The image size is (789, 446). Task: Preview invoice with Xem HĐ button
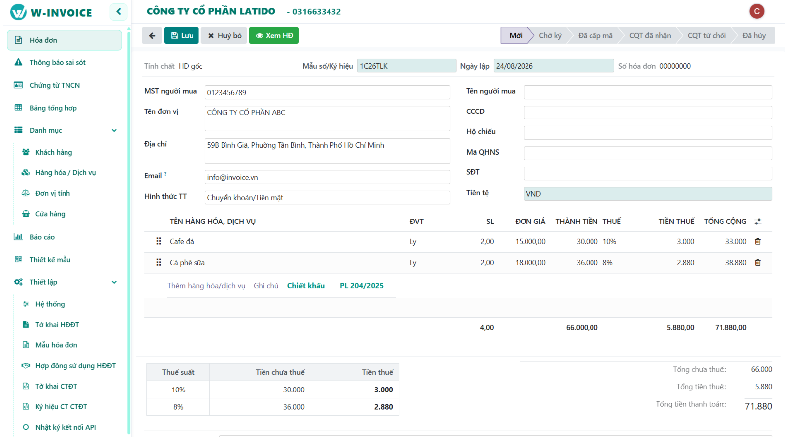[x=274, y=35]
